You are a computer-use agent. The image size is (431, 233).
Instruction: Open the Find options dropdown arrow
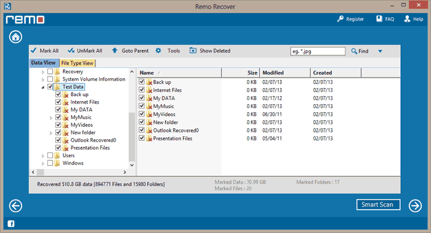(380, 51)
